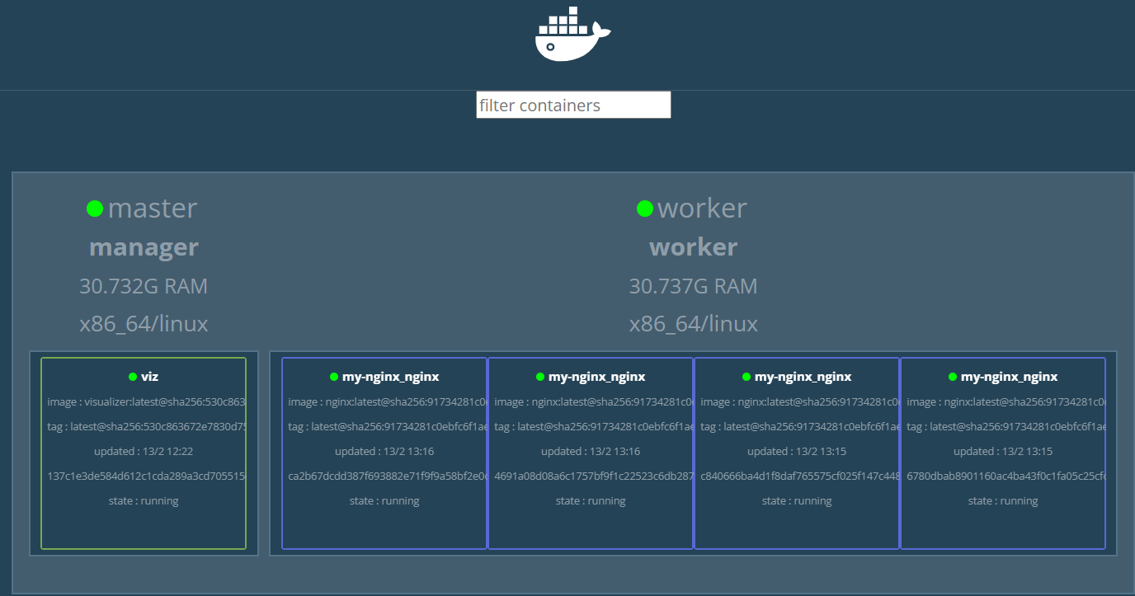Select the master node name heading
The image size is (1135, 596).
pos(153,209)
